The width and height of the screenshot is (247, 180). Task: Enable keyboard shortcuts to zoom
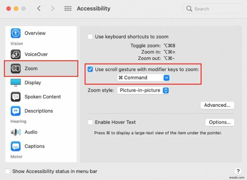90,37
